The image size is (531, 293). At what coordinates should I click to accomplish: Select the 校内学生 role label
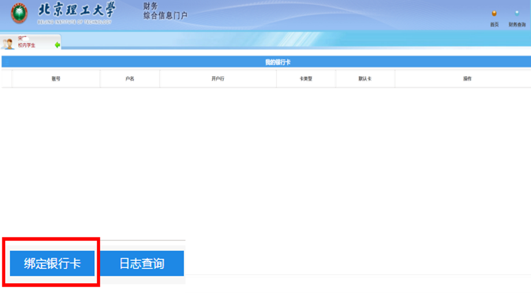tap(27, 46)
